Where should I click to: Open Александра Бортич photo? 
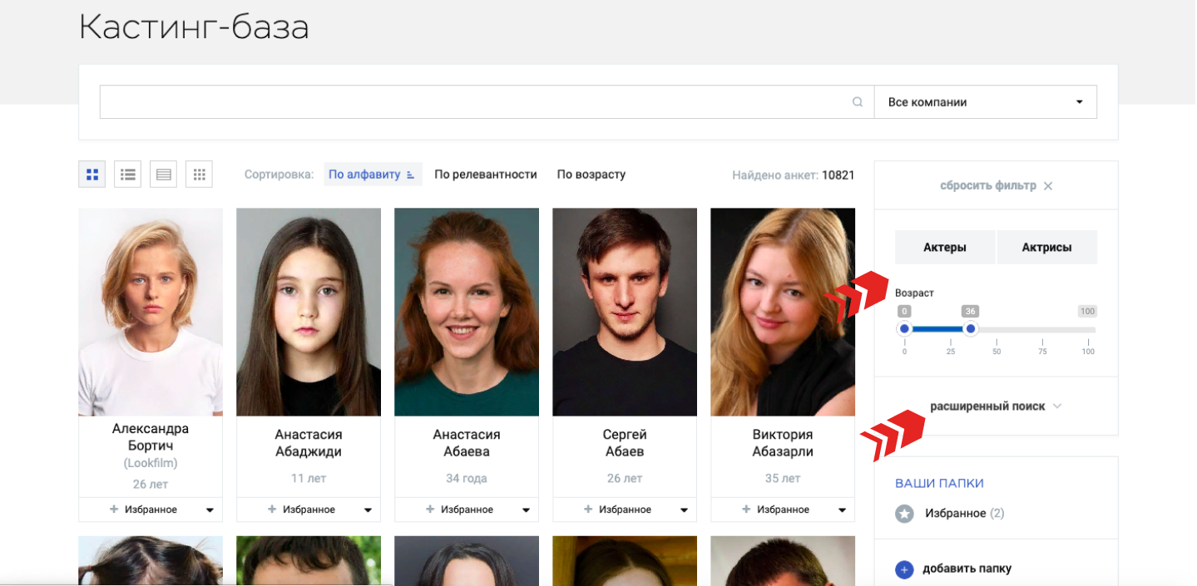(151, 312)
